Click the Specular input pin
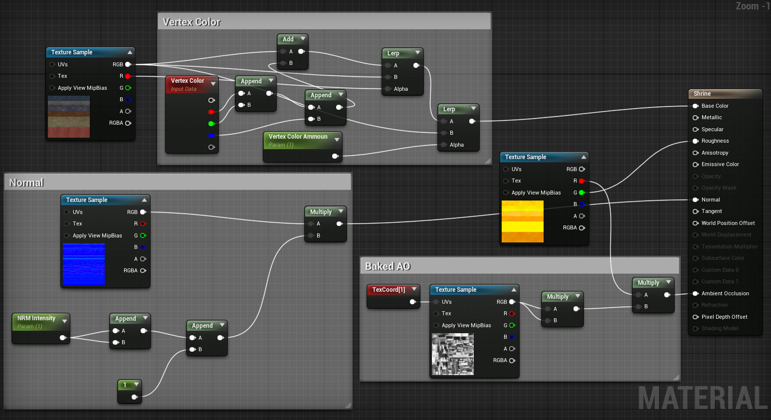The image size is (771, 420). click(695, 129)
